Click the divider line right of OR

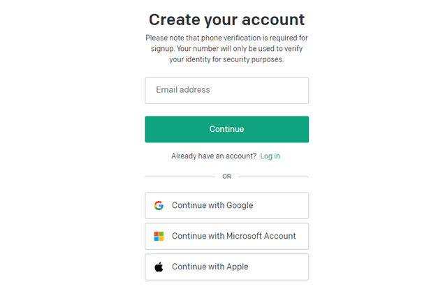point(272,177)
